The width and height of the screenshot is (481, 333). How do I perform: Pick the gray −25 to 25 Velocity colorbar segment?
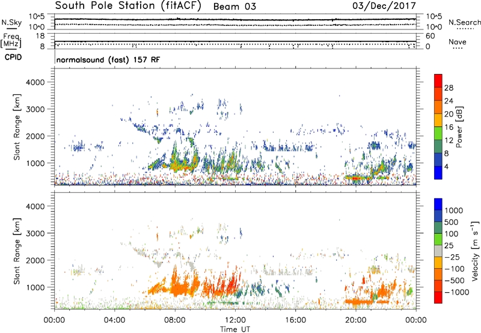click(x=438, y=251)
